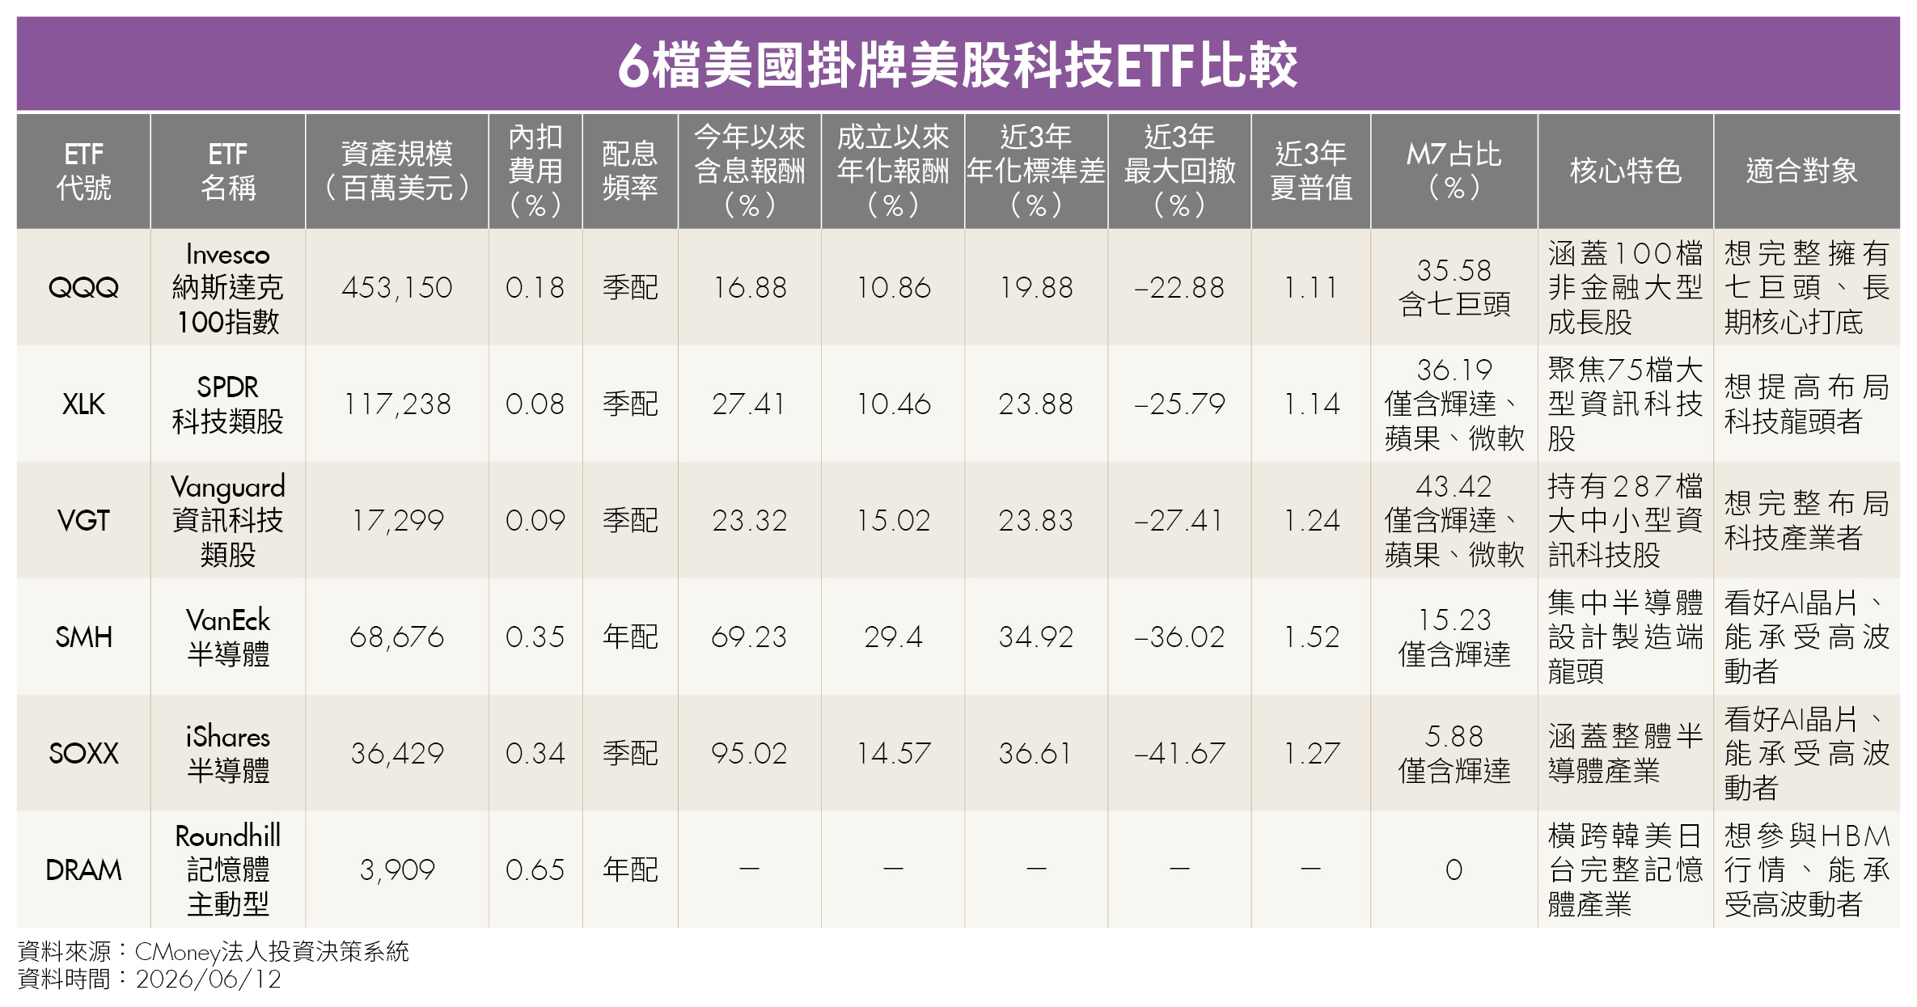Viewport: 1917px width, 1007px height.
Task: Click the standard deviation value 19.88
Action: pos(1035,287)
